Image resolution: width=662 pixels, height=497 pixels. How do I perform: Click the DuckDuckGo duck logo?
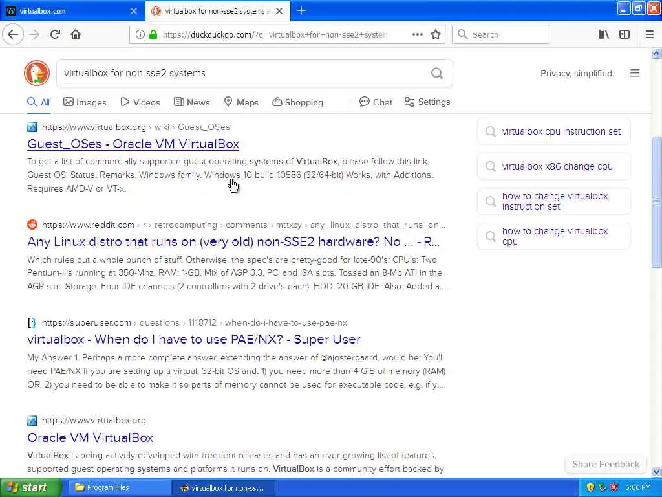coord(37,73)
